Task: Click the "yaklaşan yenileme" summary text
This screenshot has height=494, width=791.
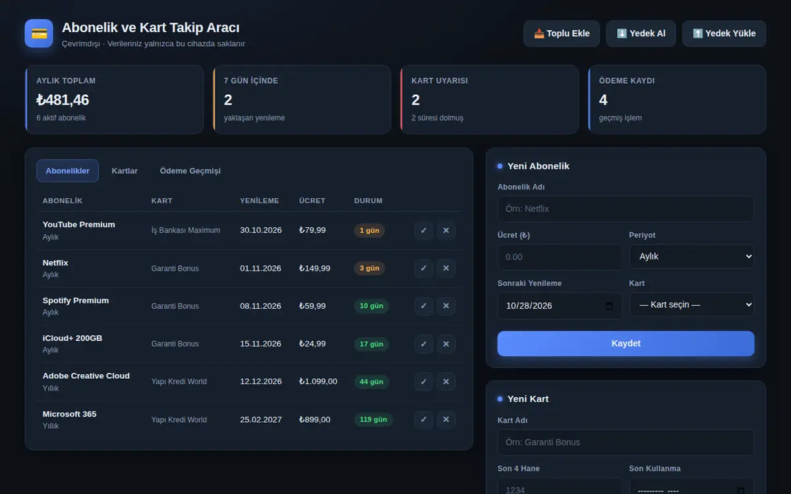Action: (x=254, y=118)
